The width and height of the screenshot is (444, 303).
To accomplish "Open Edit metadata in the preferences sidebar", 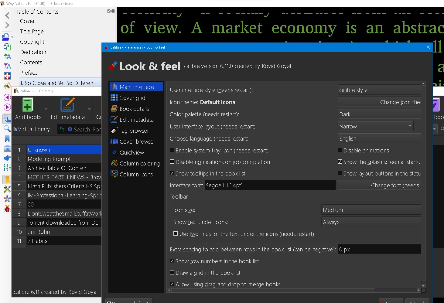I will pos(136,120).
